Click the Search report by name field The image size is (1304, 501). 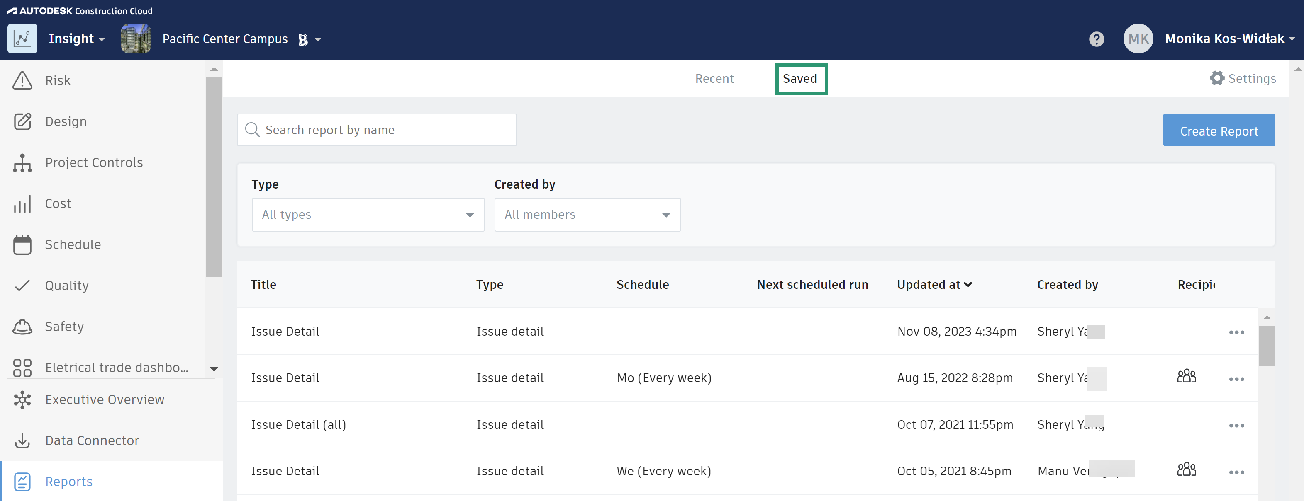coord(377,130)
